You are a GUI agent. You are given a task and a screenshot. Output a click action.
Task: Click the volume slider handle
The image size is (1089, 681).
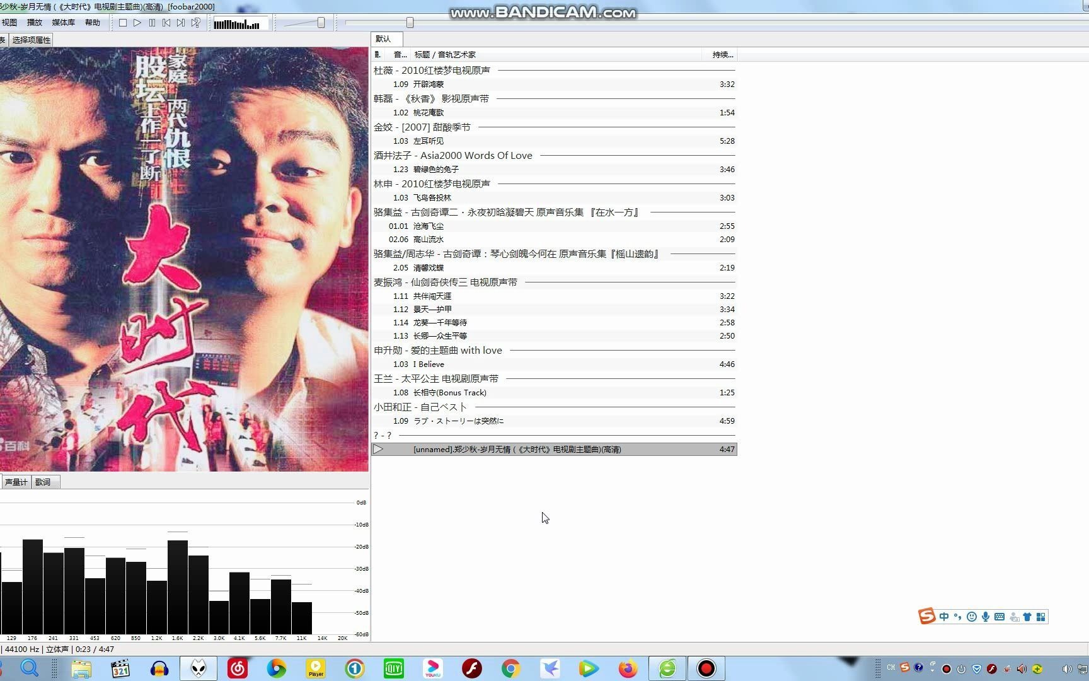click(321, 23)
